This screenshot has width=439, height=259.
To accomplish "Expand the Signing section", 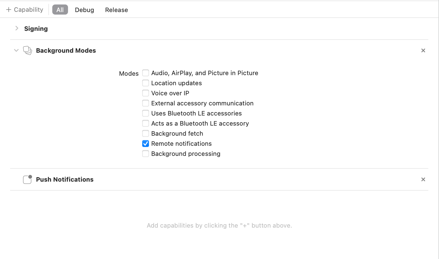I will [17, 28].
